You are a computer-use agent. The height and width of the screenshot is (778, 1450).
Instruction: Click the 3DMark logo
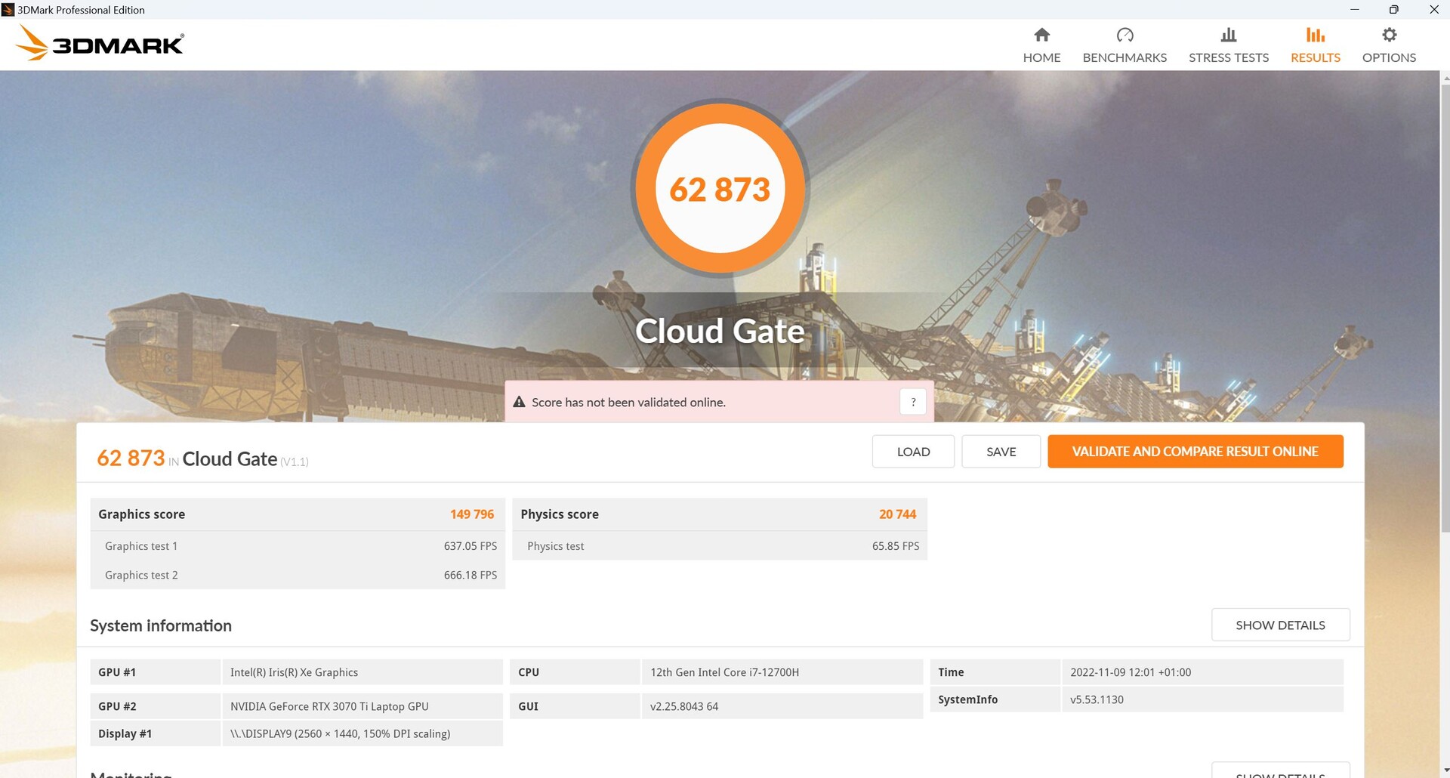tap(100, 44)
